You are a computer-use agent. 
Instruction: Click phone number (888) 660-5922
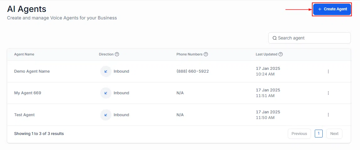click(x=193, y=71)
